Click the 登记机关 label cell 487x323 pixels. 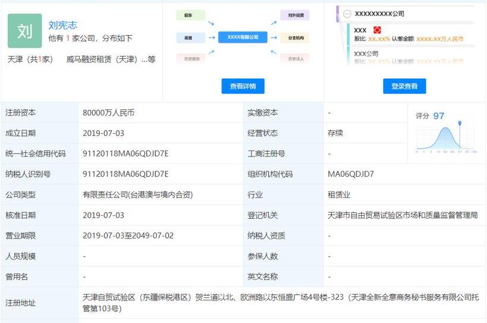[x=283, y=215]
